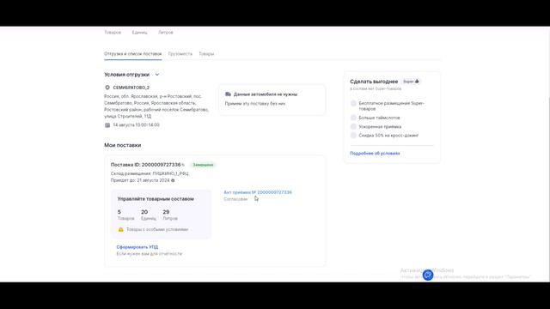Image resolution: width=550 pixels, height=309 pixels.
Task: Click the yellow warning triangle icon
Action: (120, 229)
